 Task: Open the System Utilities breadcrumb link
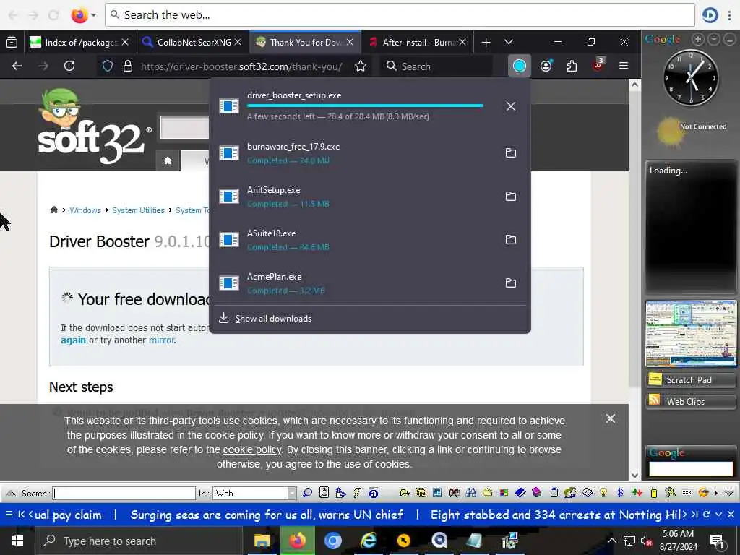pyautogui.click(x=138, y=210)
